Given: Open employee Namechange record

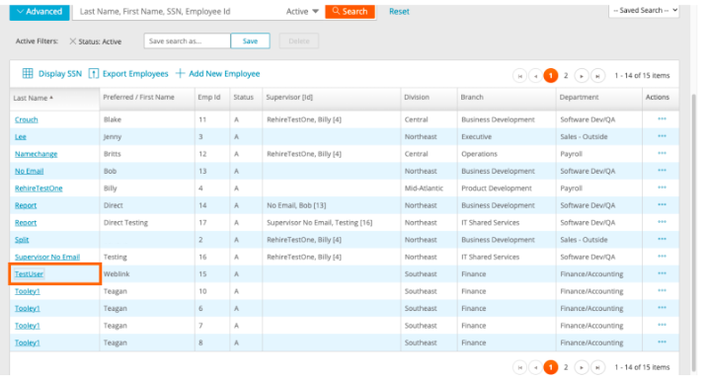Looking at the screenshot, I should coord(36,154).
